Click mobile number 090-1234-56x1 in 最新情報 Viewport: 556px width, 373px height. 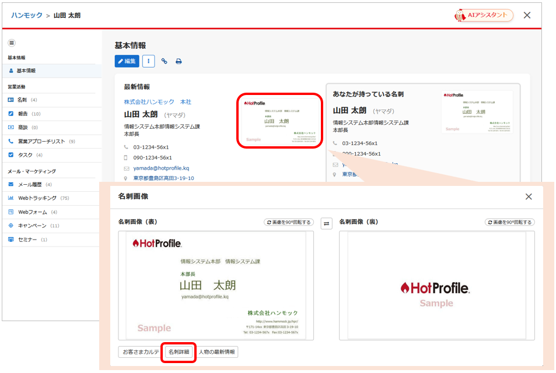point(152,157)
